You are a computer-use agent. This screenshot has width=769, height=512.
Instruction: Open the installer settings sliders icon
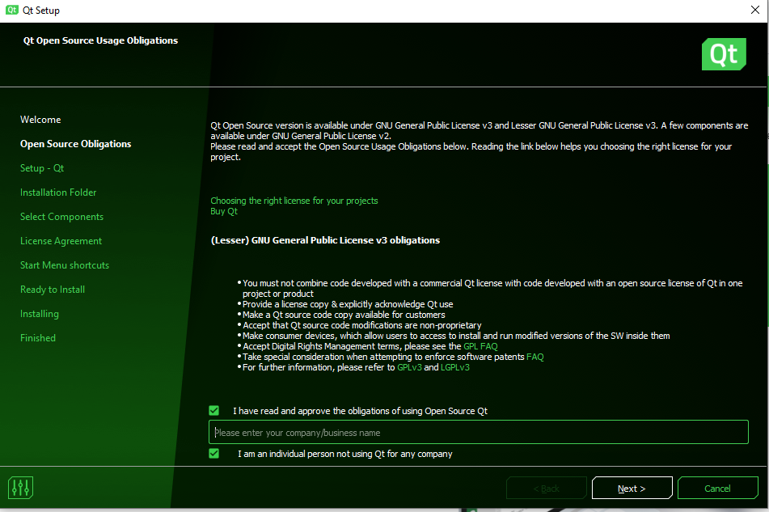tap(20, 488)
